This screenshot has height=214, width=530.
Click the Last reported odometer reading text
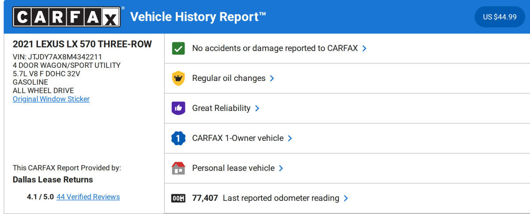281,198
